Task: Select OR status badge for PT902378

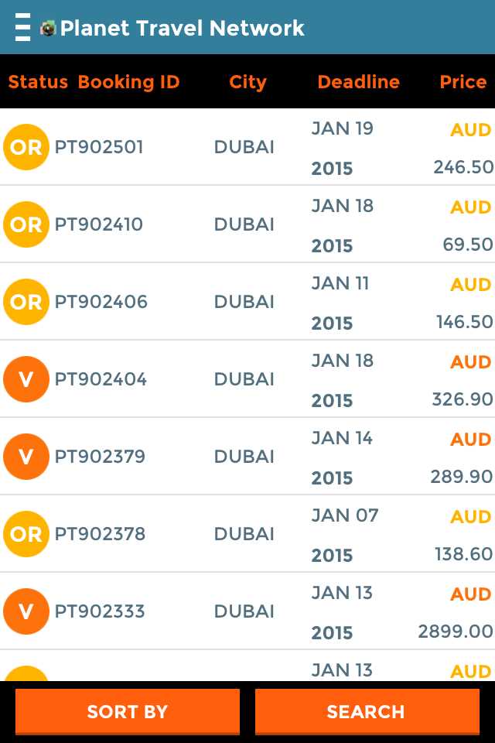Action: (26, 534)
